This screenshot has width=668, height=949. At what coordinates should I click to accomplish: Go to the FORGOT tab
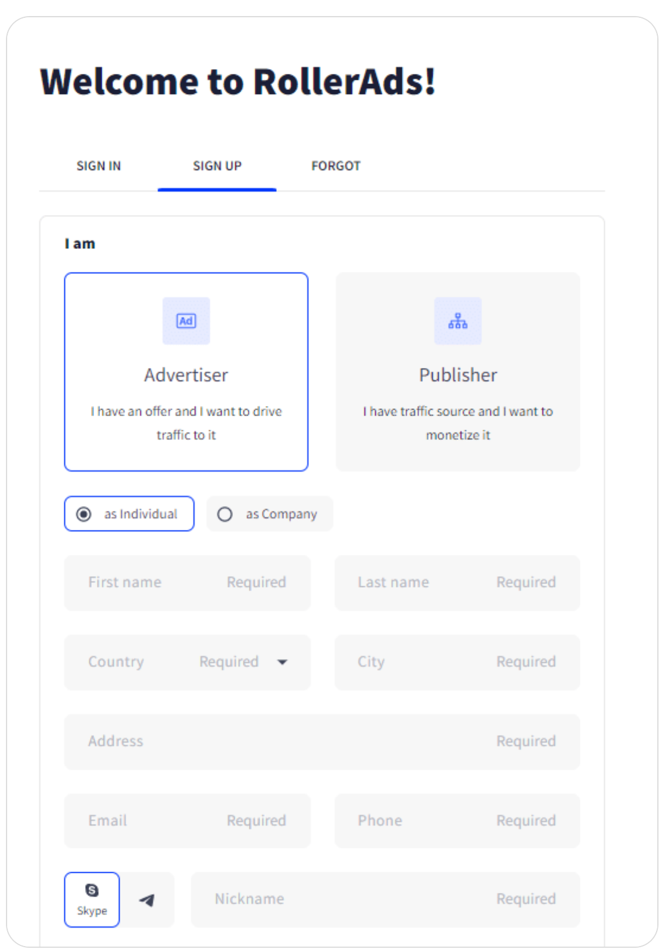click(x=336, y=166)
